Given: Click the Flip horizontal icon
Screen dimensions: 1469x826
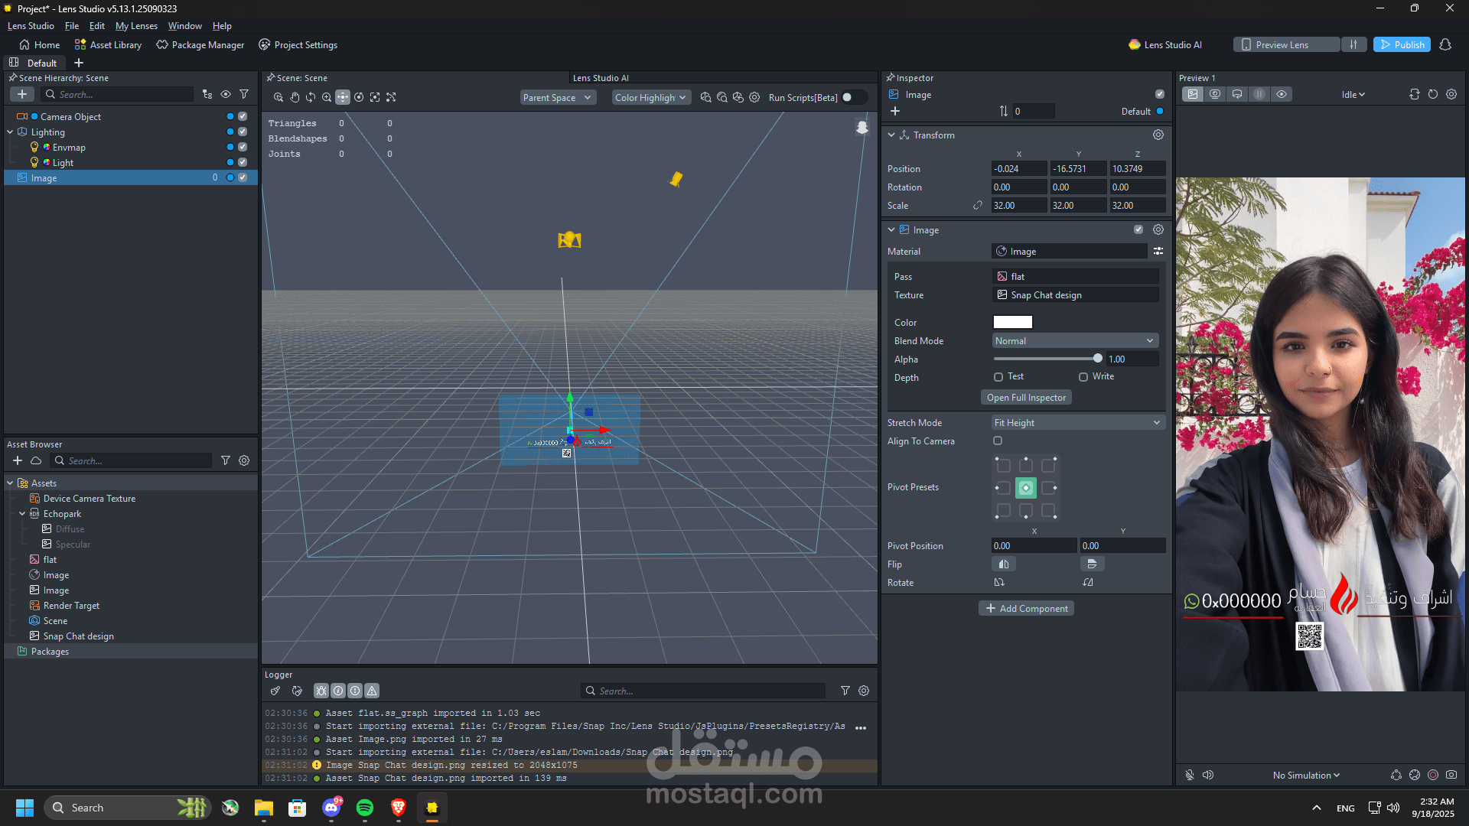Looking at the screenshot, I should click(1003, 564).
